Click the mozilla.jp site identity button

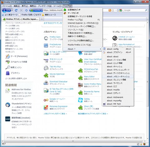coord(36,10)
